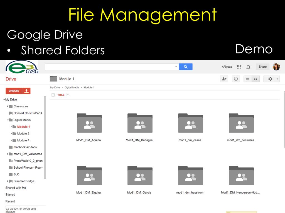Open the +Alyssa profile link
The image size is (285, 213).
click(x=227, y=67)
